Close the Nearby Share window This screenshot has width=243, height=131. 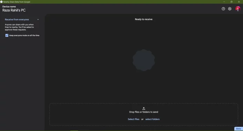click(239, 2)
